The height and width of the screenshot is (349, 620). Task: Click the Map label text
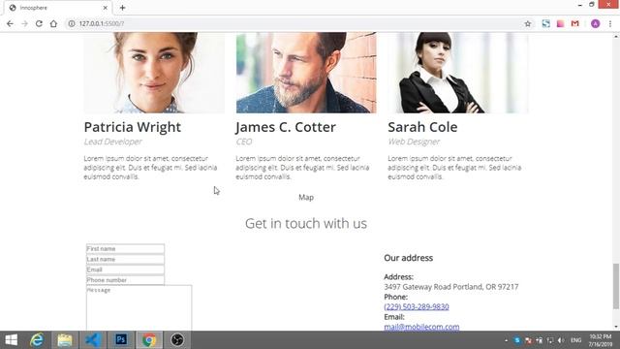[x=306, y=197]
